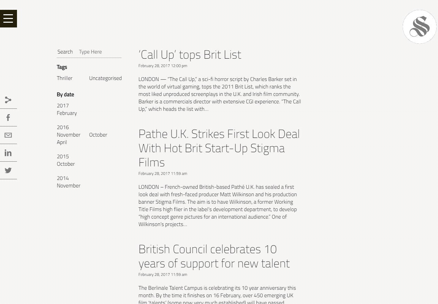The height and width of the screenshot is (304, 438).
Task: Click the circular S logo
Action: [419, 27]
